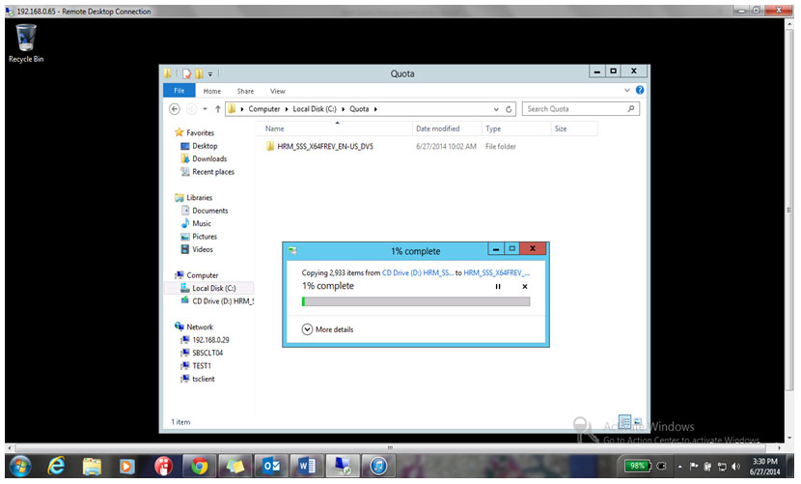Viewport: 801px width, 484px height.
Task: Click the copy progress bar
Action: click(416, 301)
